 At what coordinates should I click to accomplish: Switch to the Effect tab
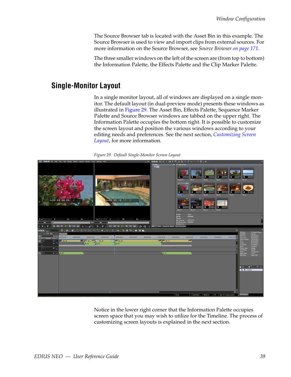coord(159,226)
